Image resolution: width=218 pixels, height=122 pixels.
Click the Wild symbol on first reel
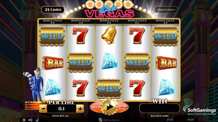52,36
